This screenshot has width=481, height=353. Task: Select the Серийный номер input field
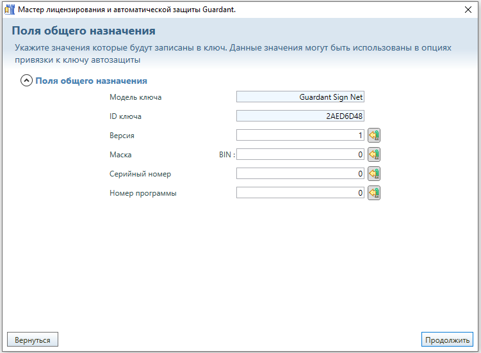coord(300,173)
